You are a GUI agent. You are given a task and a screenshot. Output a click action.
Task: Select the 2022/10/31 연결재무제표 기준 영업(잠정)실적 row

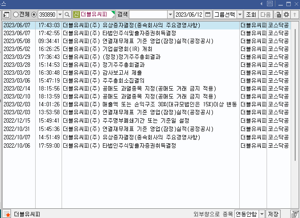coord(146,129)
